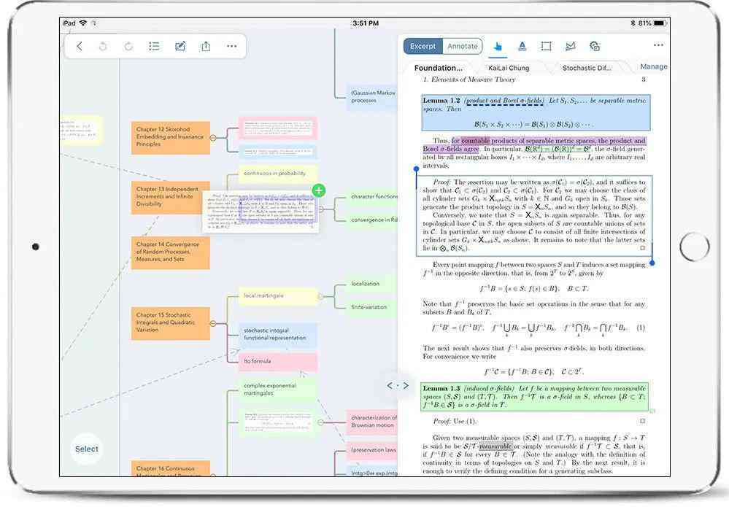Image resolution: width=729 pixels, height=507 pixels.
Task: Select the lasso selection tool
Action: [571, 46]
